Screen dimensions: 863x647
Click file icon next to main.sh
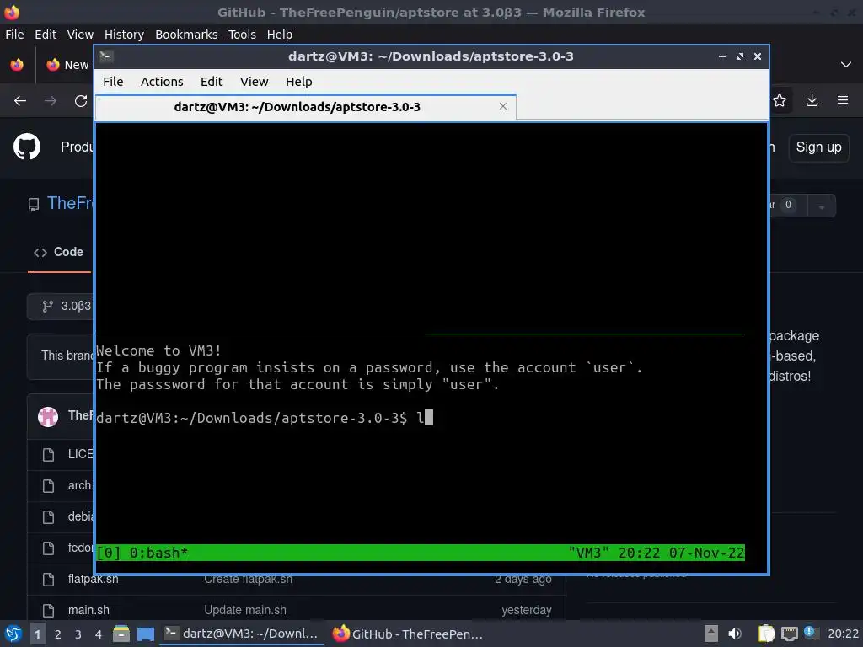pos(48,611)
